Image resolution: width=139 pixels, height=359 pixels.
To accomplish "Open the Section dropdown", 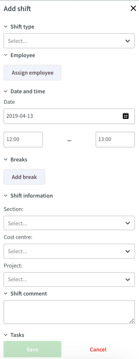I will [69, 223].
